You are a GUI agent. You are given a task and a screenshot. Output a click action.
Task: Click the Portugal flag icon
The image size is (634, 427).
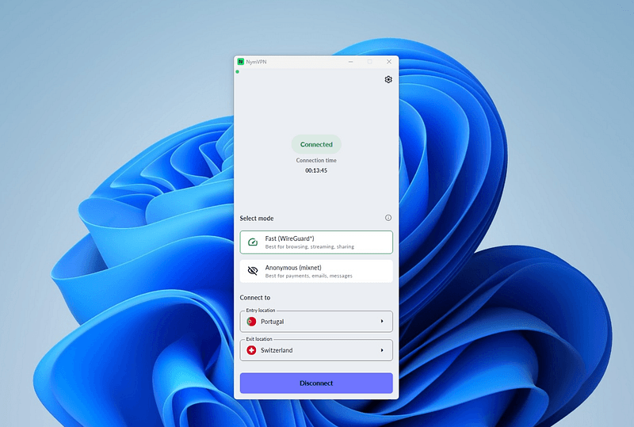(251, 322)
